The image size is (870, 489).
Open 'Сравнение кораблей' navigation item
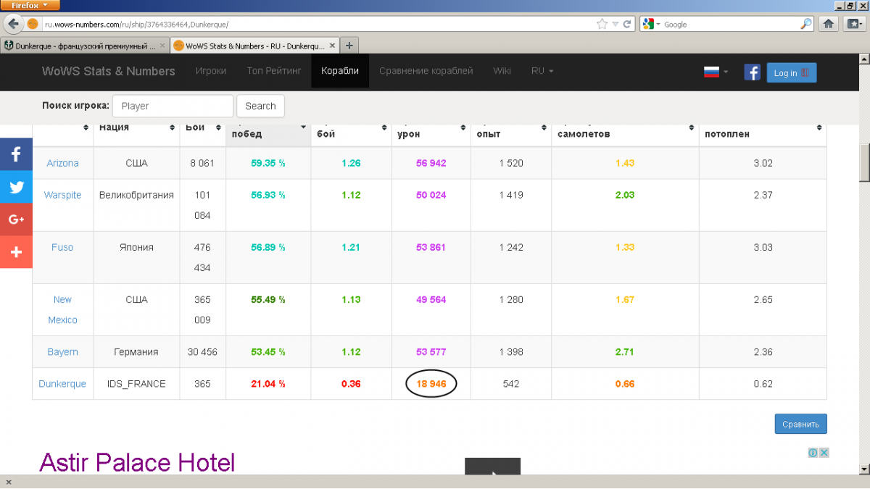[426, 71]
